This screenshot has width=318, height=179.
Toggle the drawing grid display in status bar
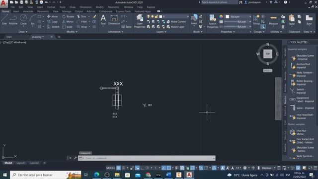[119, 168]
